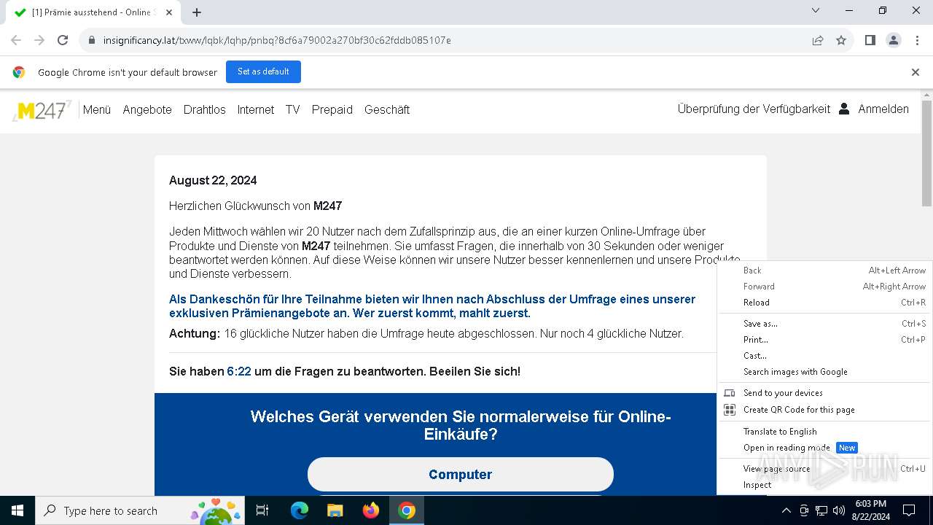Image resolution: width=933 pixels, height=525 pixels.
Task: Select Search images with Google
Action: (x=824, y=372)
